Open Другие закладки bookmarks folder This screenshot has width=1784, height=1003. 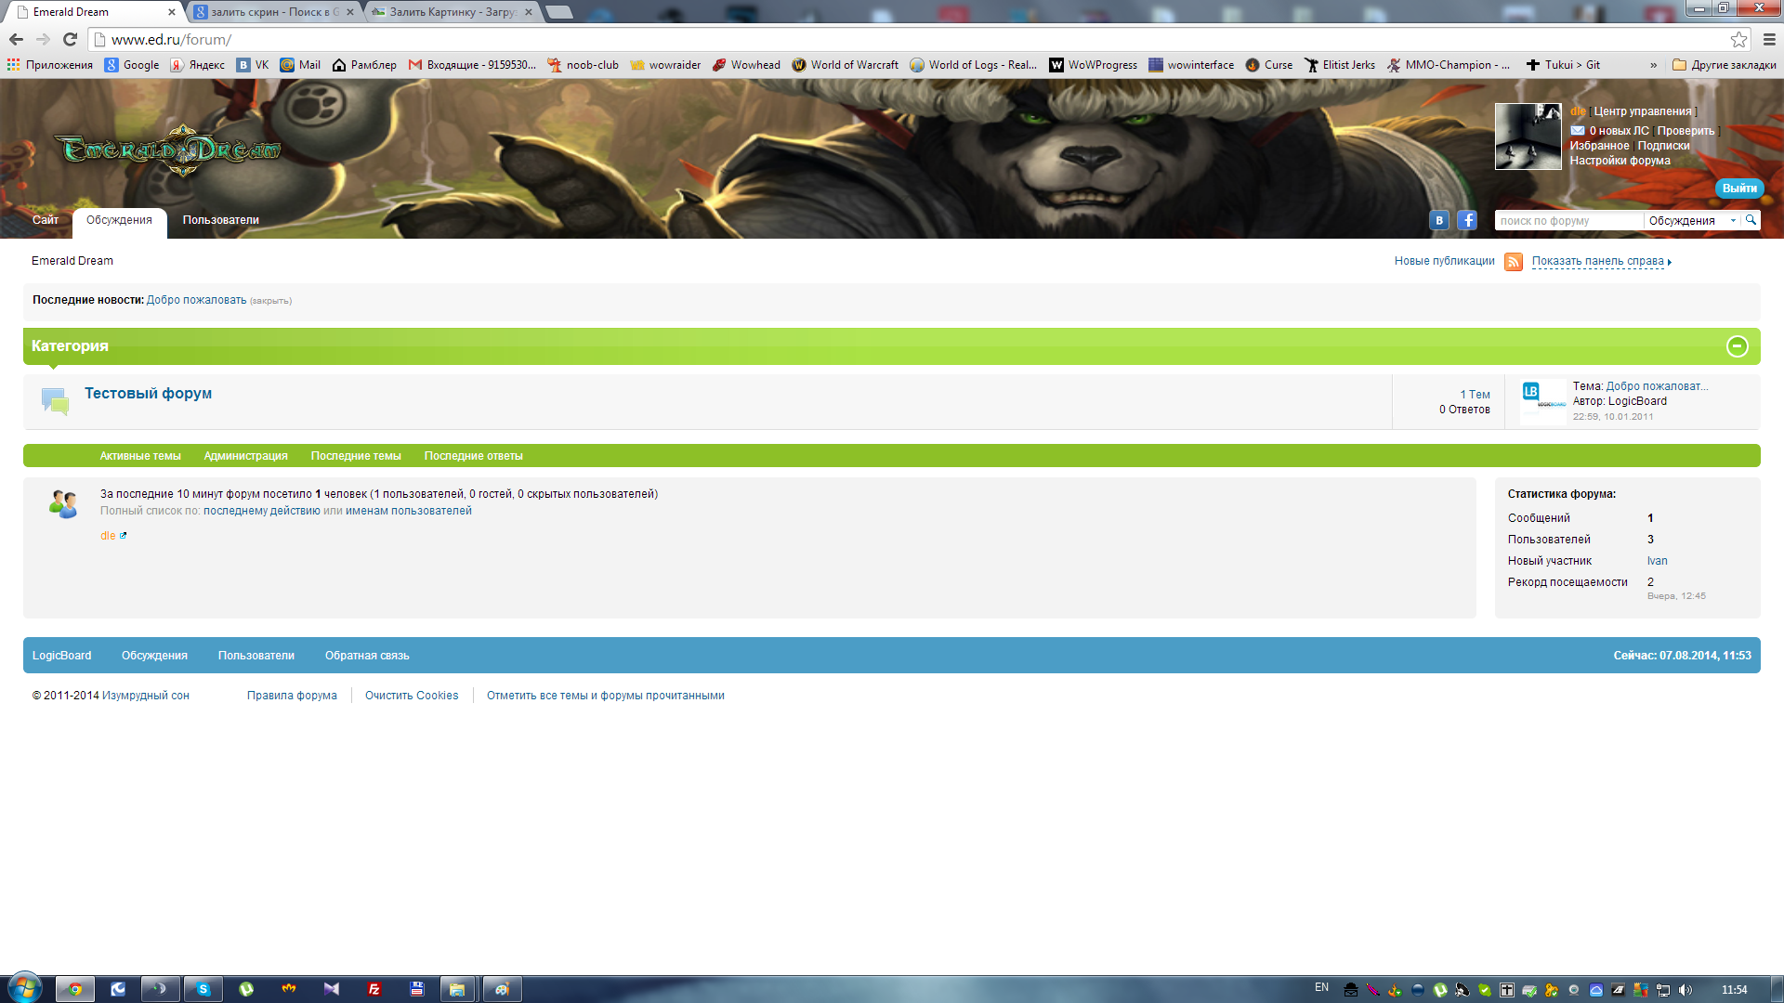tap(1724, 65)
